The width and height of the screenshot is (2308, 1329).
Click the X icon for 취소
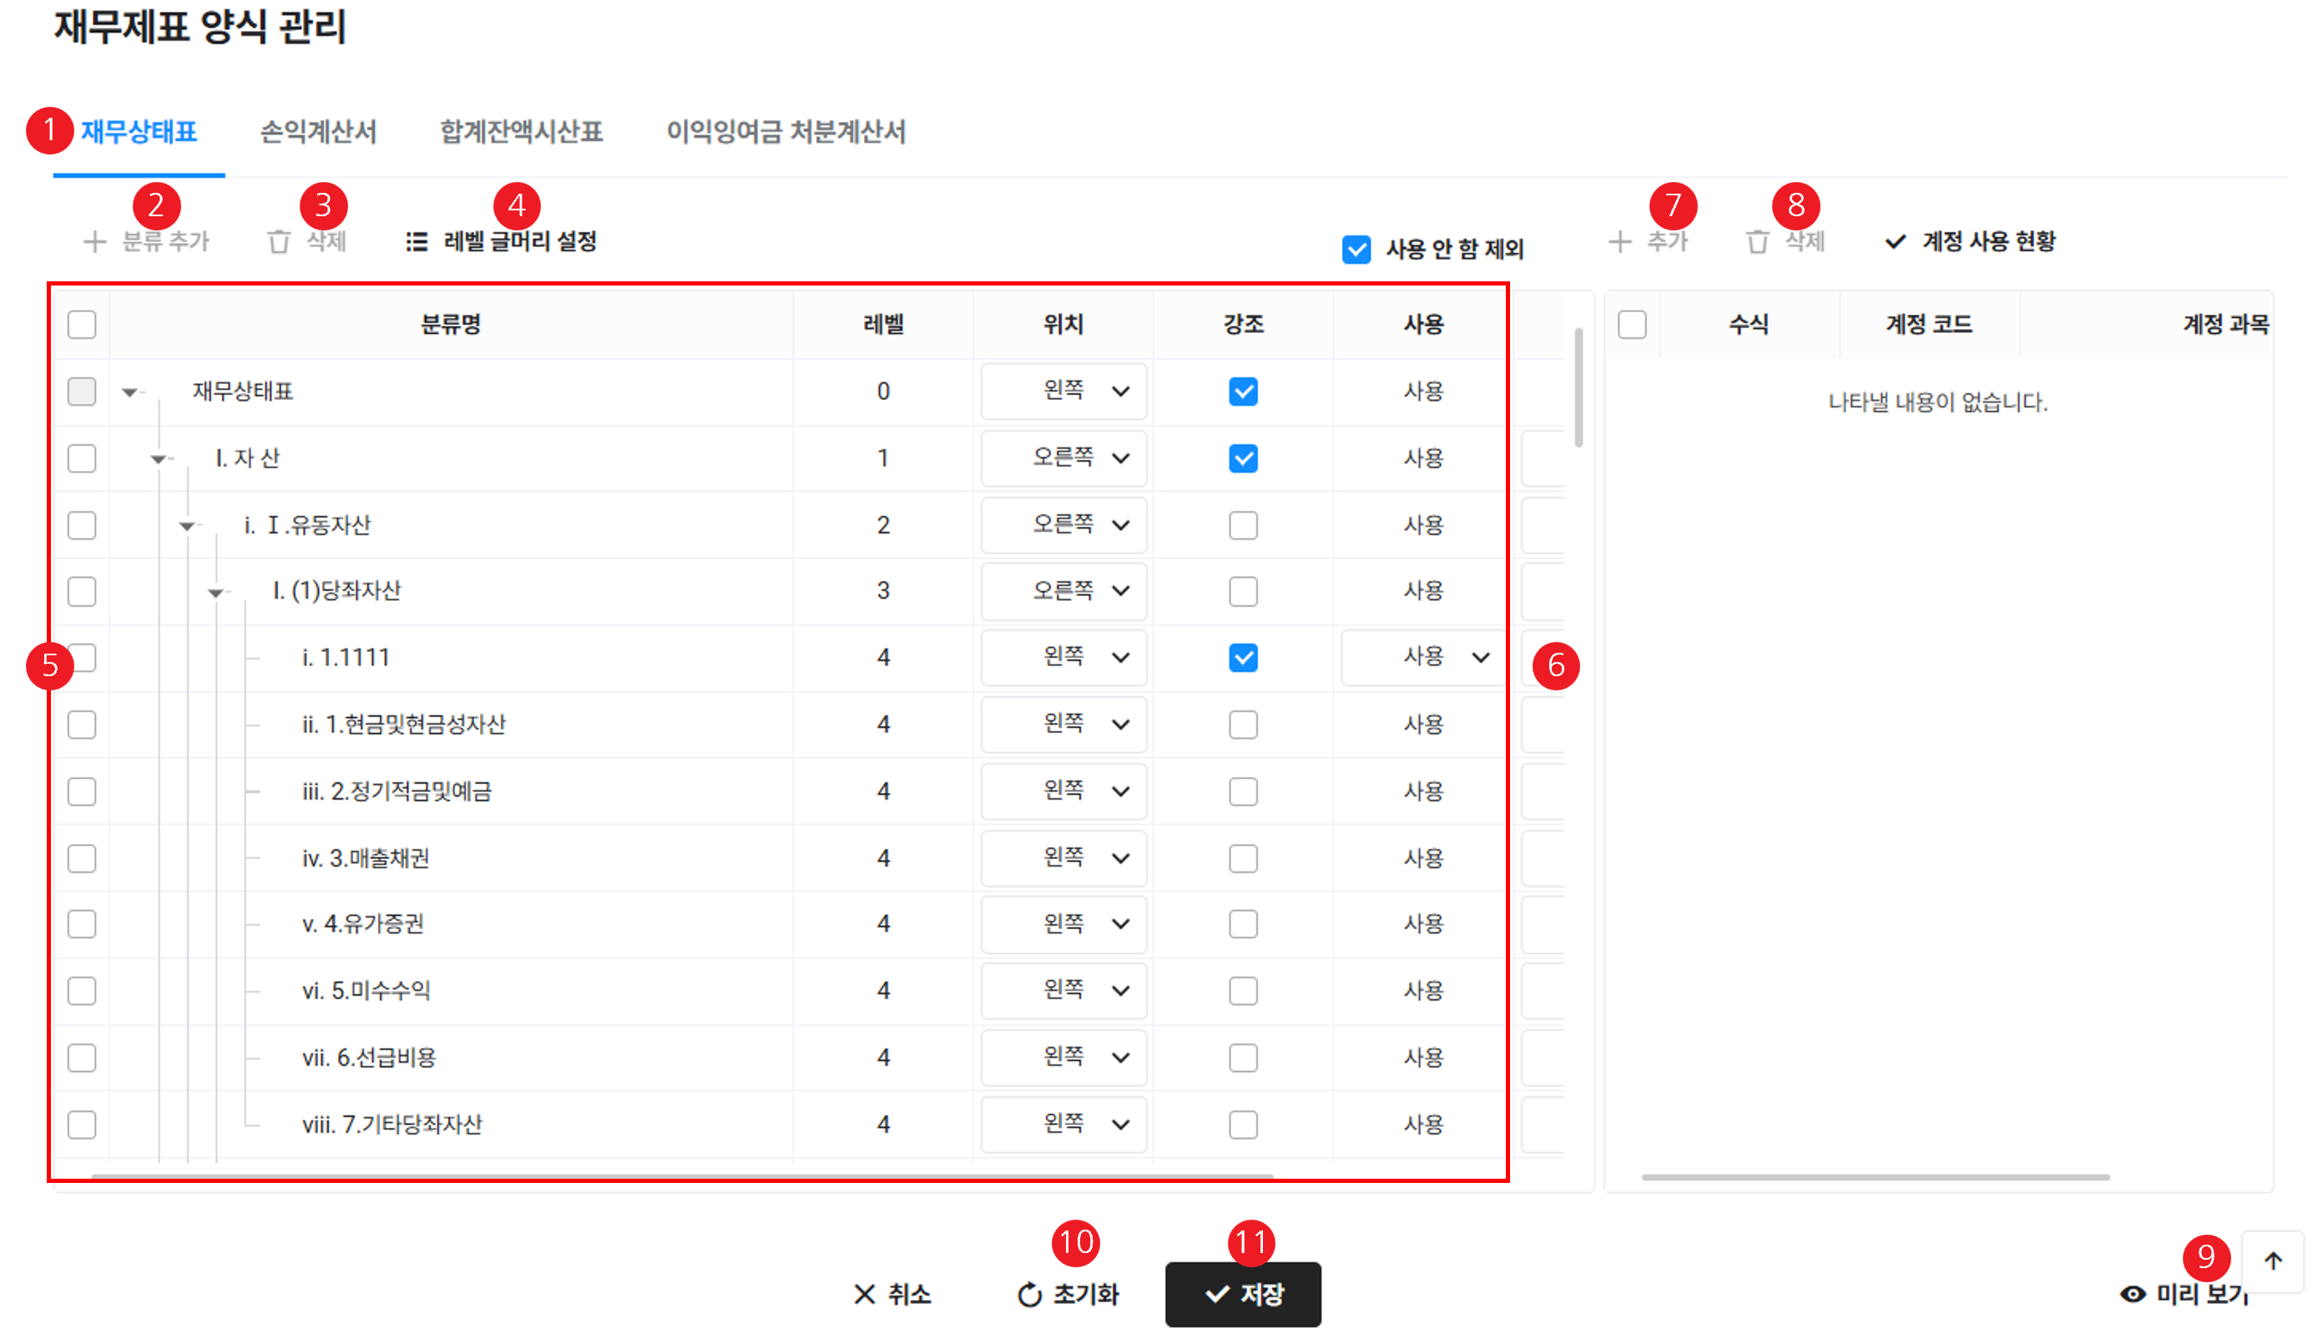[x=863, y=1293]
